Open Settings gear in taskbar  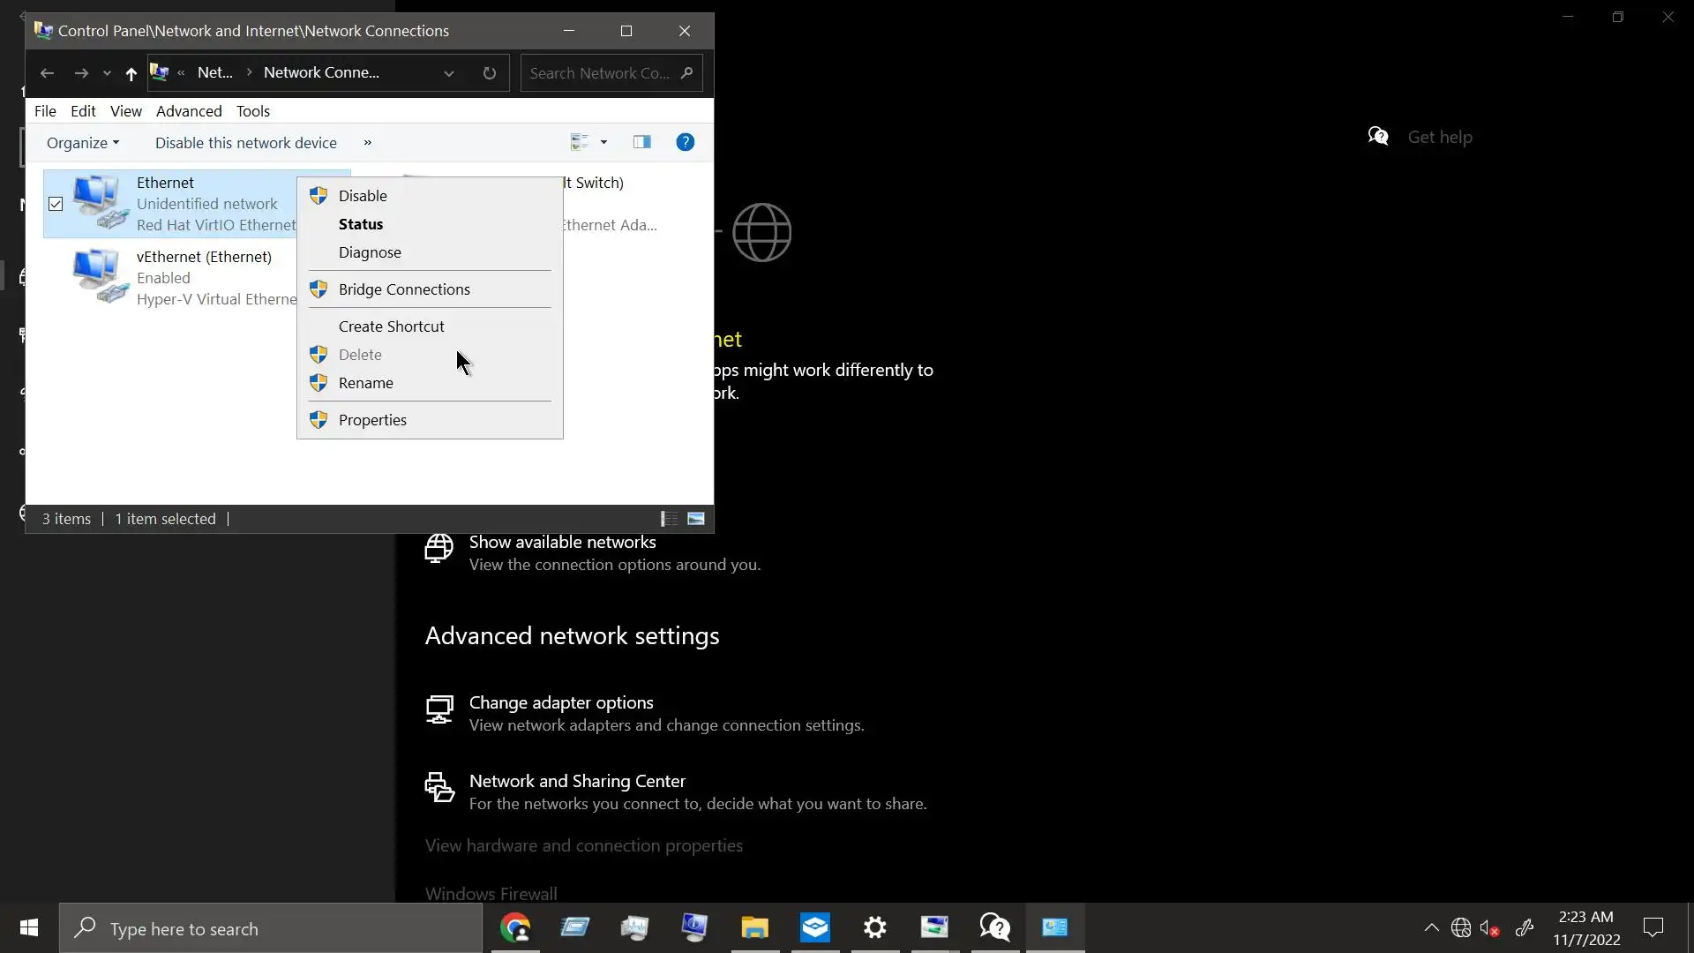coord(874,927)
